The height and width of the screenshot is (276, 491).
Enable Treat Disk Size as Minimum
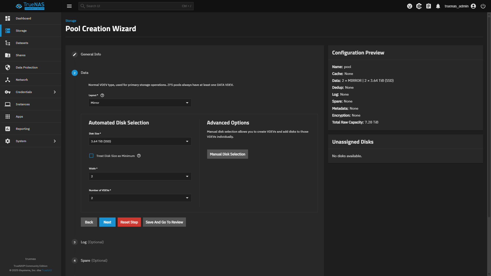(x=91, y=156)
